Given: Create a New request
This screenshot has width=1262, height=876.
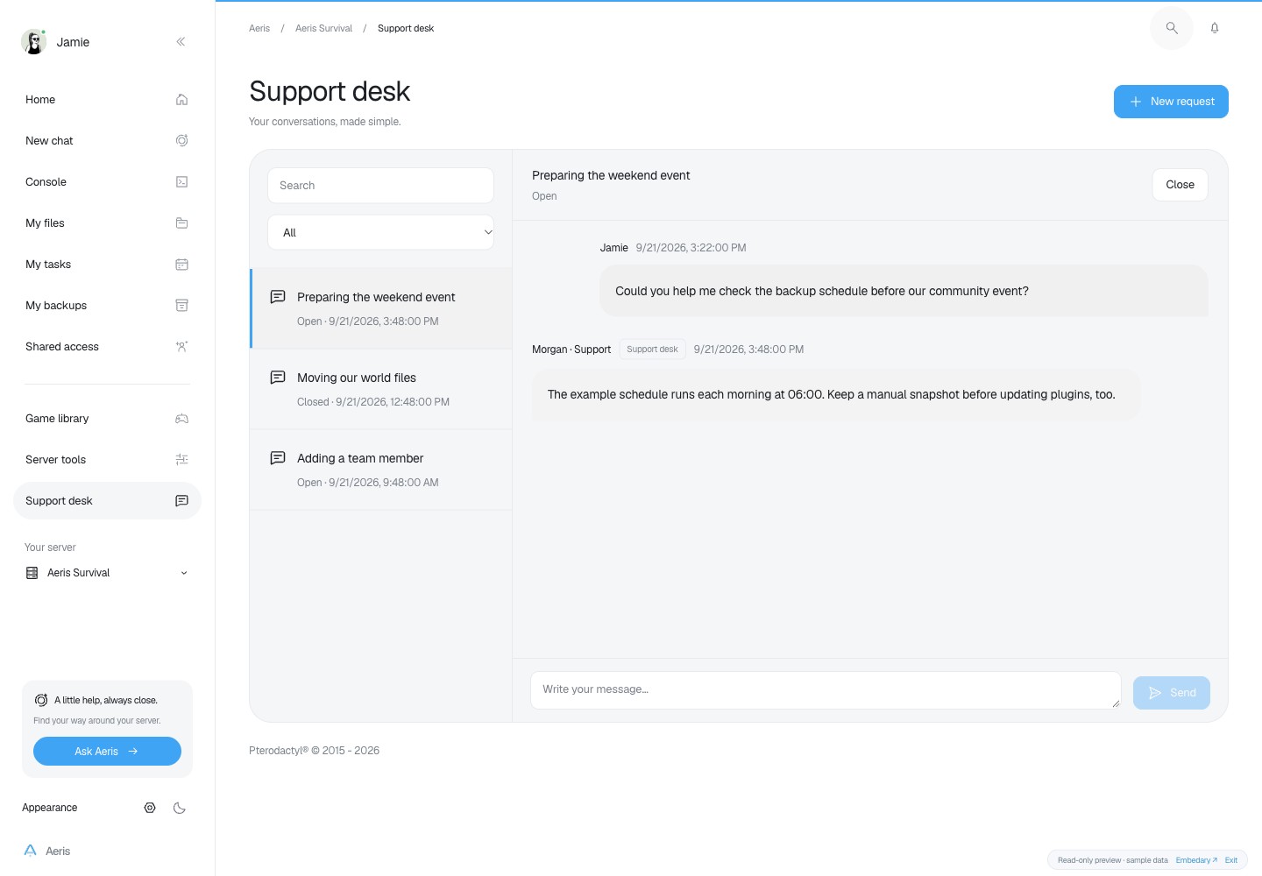Looking at the screenshot, I should (1171, 102).
